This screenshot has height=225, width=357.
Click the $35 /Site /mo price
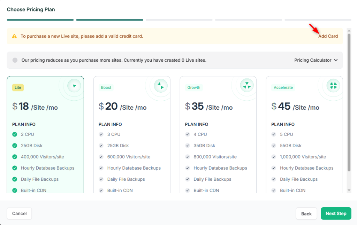(209, 107)
